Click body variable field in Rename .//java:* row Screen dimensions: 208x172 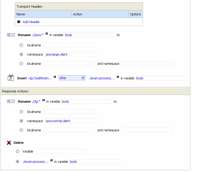90,35
